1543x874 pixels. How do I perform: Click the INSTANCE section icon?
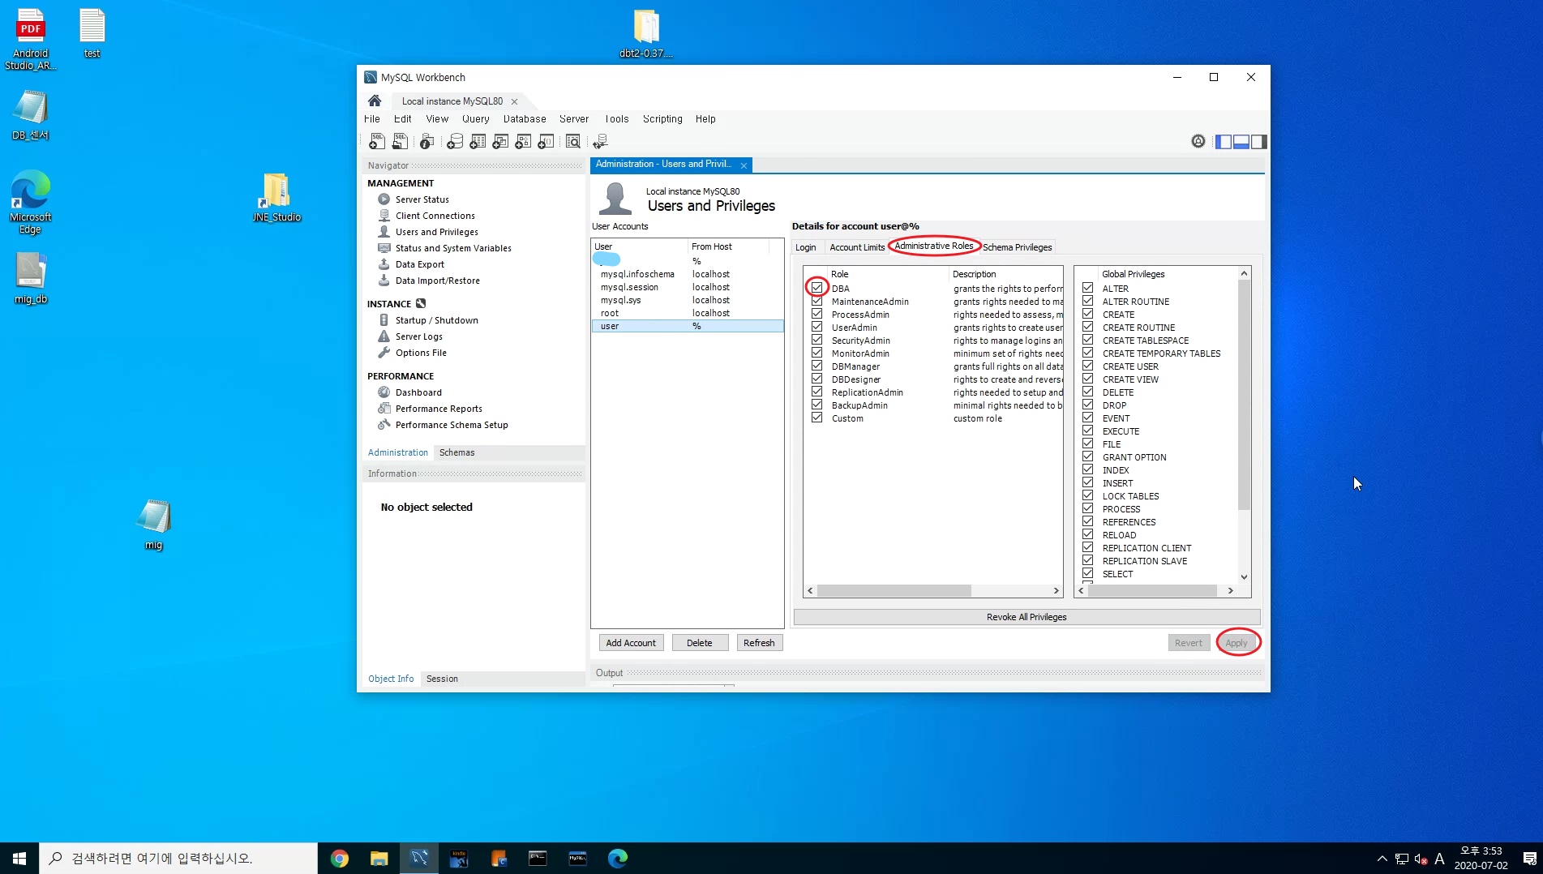coord(421,303)
